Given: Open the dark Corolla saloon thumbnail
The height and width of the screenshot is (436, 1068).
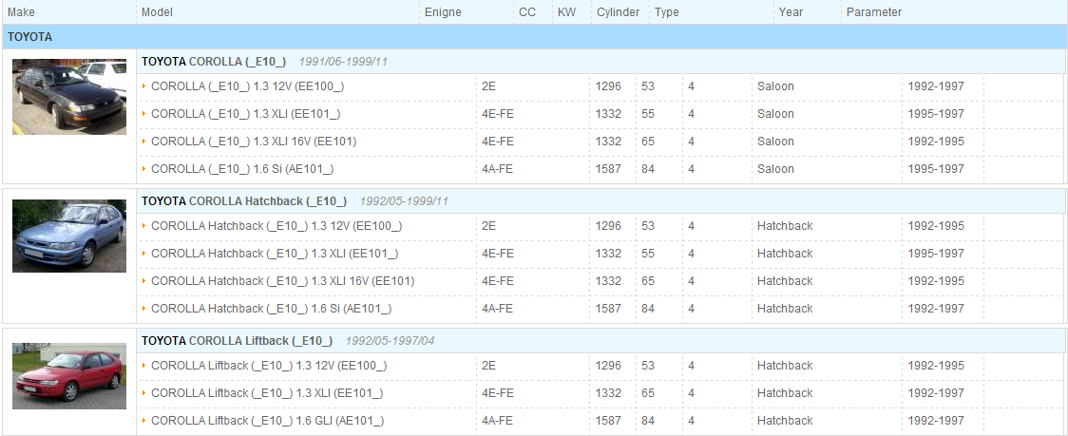Looking at the screenshot, I should tap(68, 96).
